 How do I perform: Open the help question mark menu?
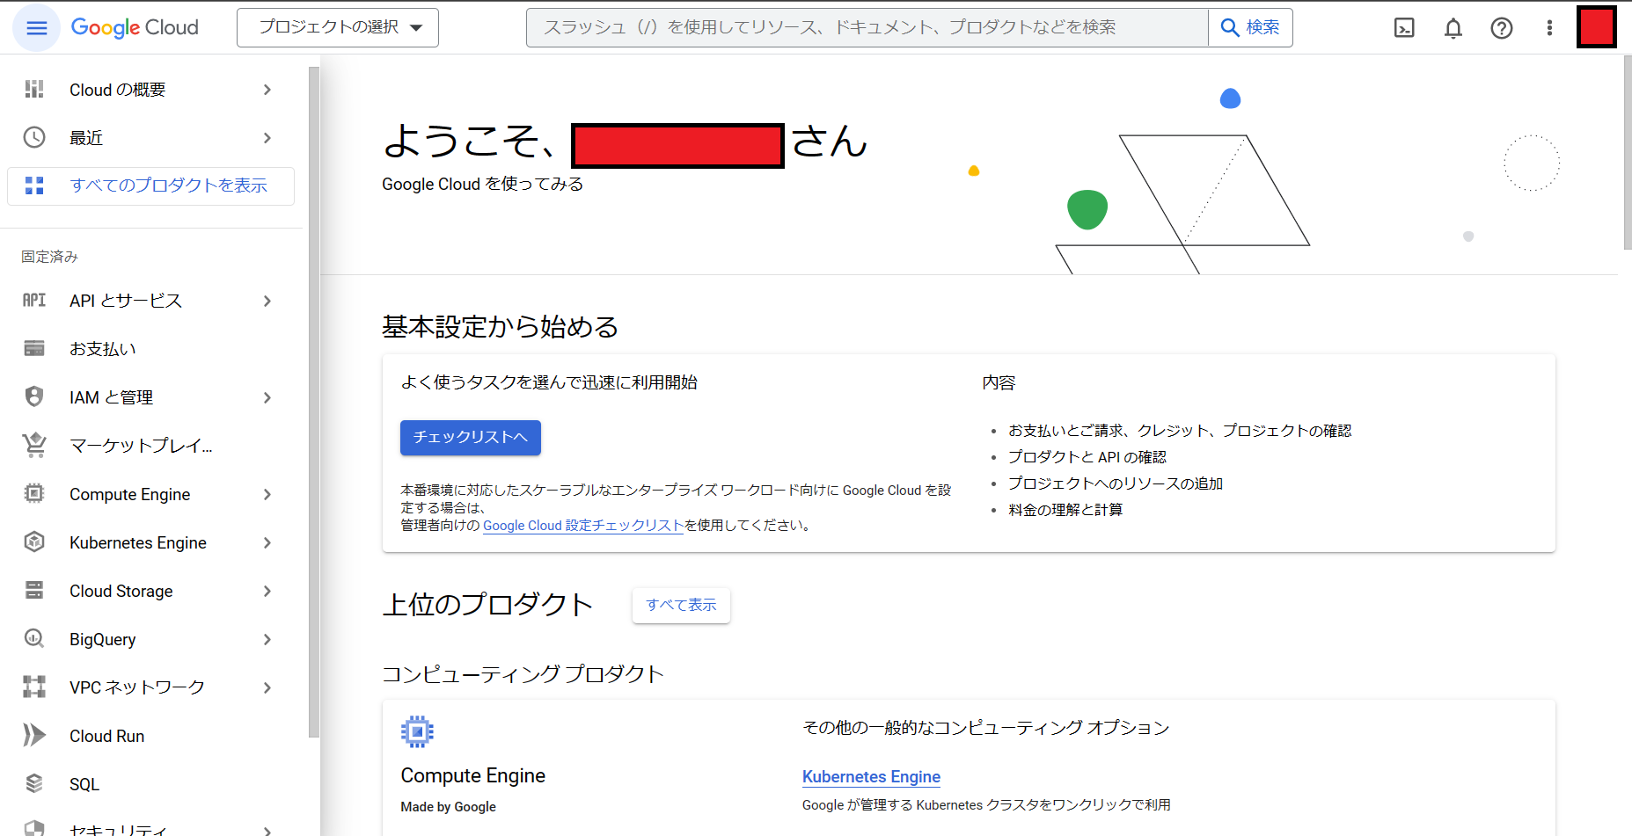pyautogui.click(x=1502, y=28)
